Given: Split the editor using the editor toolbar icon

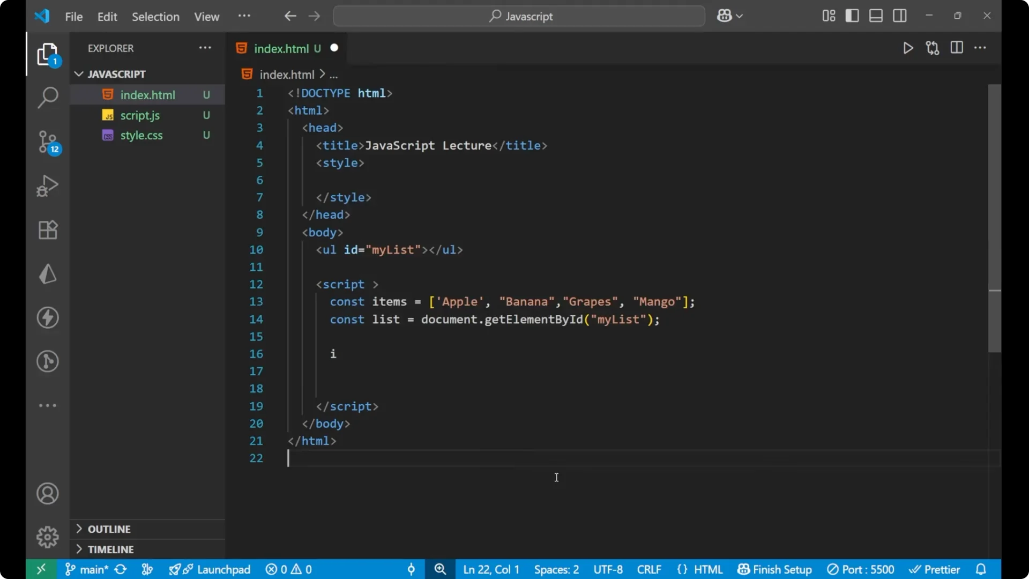Looking at the screenshot, I should point(957,48).
